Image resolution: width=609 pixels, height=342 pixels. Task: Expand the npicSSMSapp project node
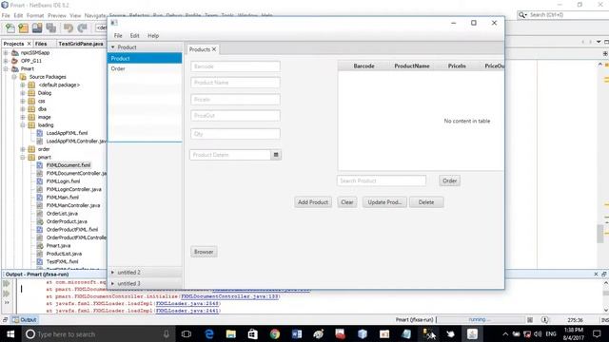click(x=6, y=53)
